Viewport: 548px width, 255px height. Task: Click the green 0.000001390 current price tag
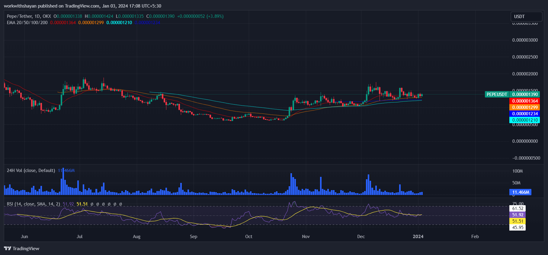[525, 94]
